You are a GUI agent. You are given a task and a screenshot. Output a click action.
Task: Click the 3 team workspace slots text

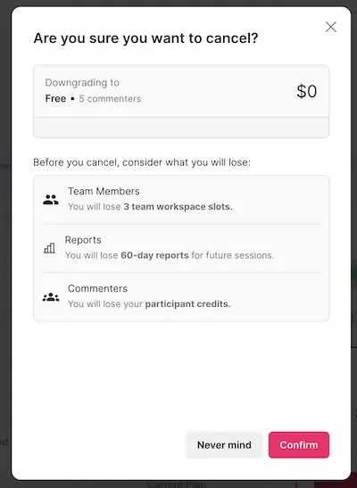178,207
